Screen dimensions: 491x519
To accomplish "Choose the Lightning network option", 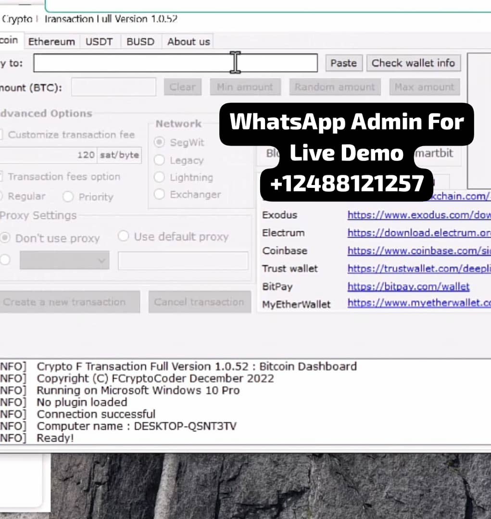I will (x=159, y=177).
